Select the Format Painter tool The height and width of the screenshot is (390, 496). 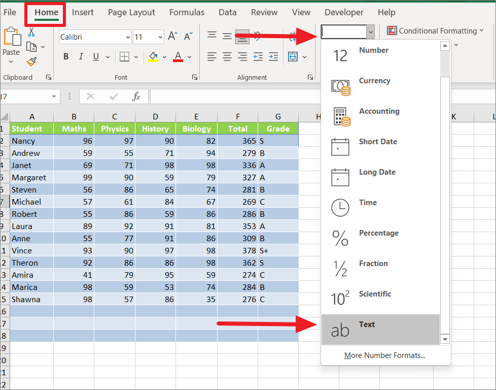click(x=30, y=62)
